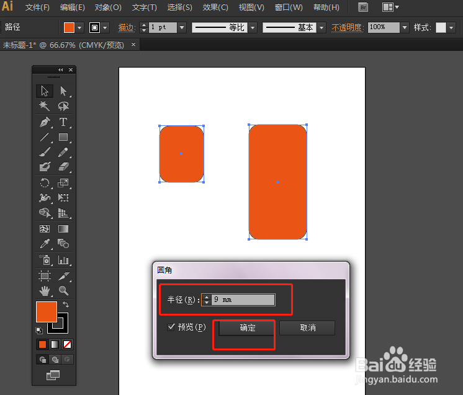Open stroke color dropdown in control bar
This screenshot has width=463, height=395.
click(x=106, y=28)
